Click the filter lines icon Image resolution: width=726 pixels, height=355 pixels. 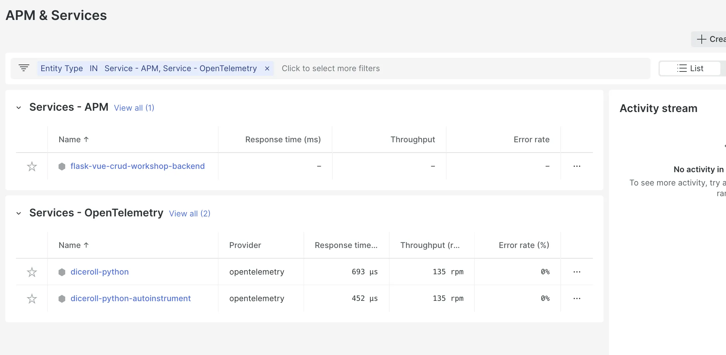pos(24,68)
